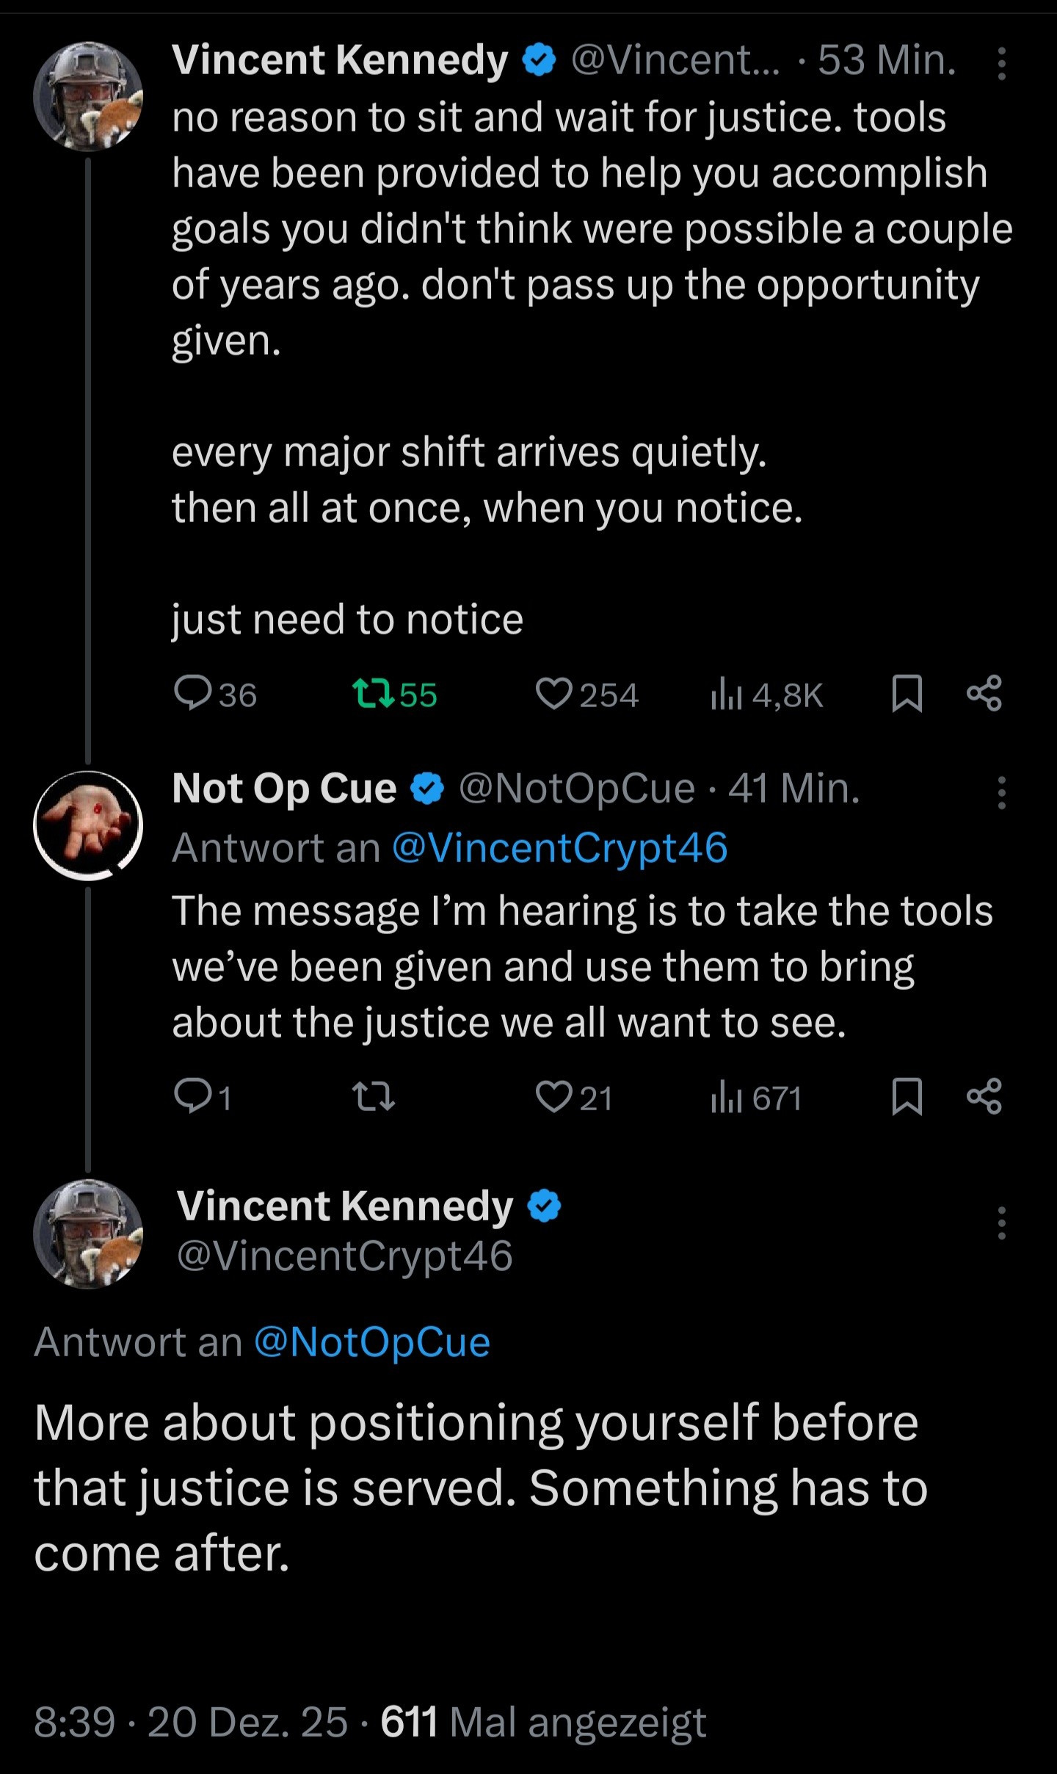Open the Not Op Cue display name
The width and height of the screenshot is (1057, 1774).
pyautogui.click(x=284, y=789)
